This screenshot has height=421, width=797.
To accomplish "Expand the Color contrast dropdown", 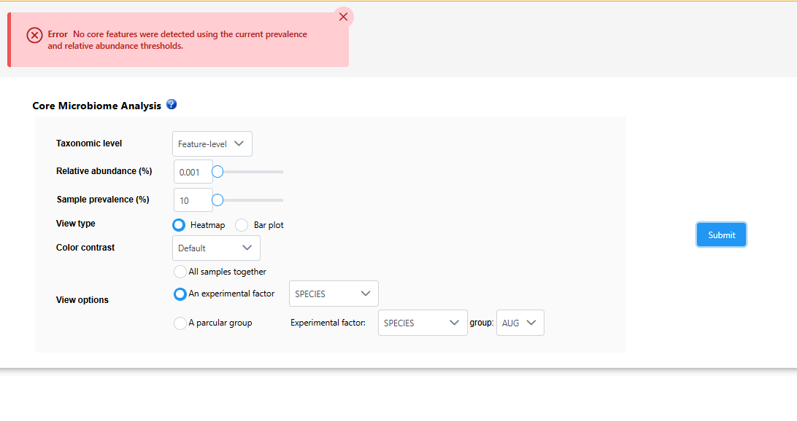I will click(216, 248).
